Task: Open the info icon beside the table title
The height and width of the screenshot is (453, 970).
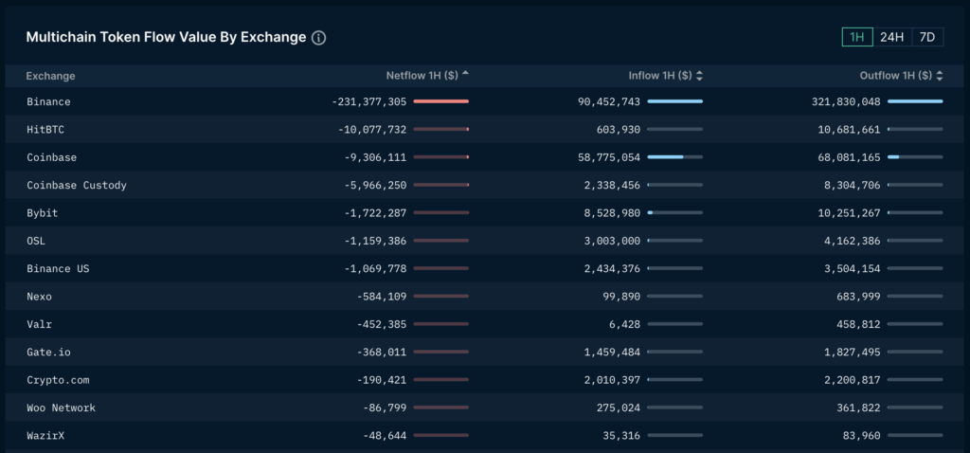Action: pyautogui.click(x=318, y=38)
